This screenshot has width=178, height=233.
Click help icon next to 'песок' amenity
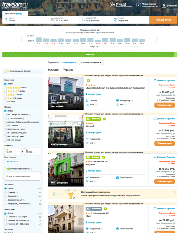coord(96,105)
